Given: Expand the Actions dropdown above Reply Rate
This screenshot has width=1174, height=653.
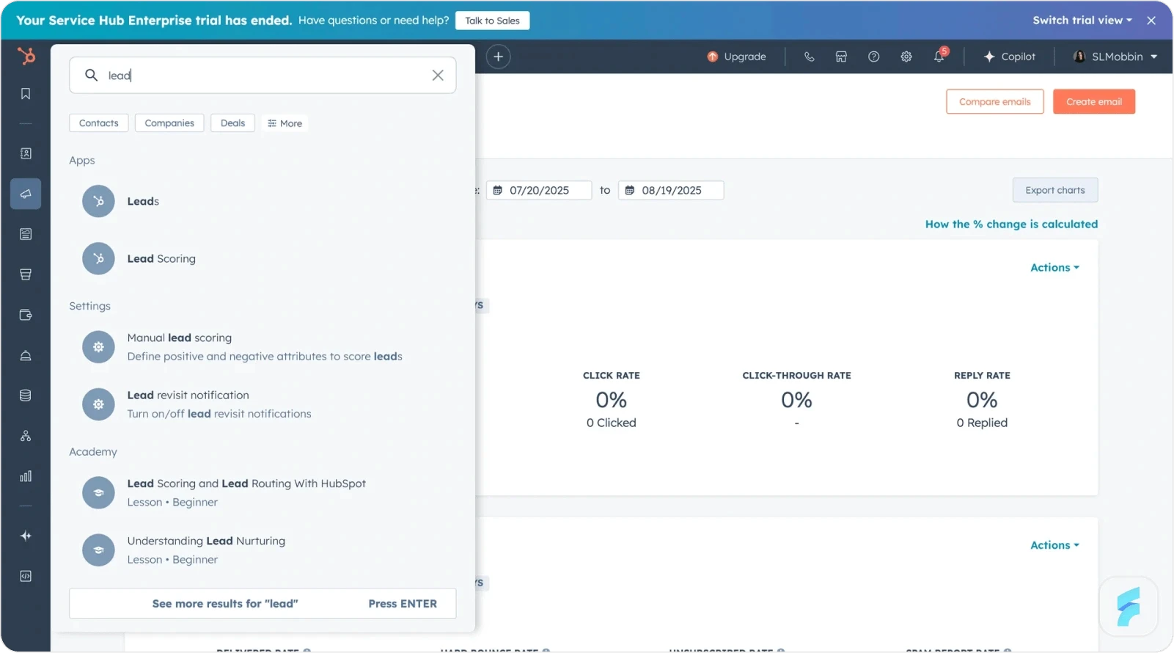Looking at the screenshot, I should 1054,268.
